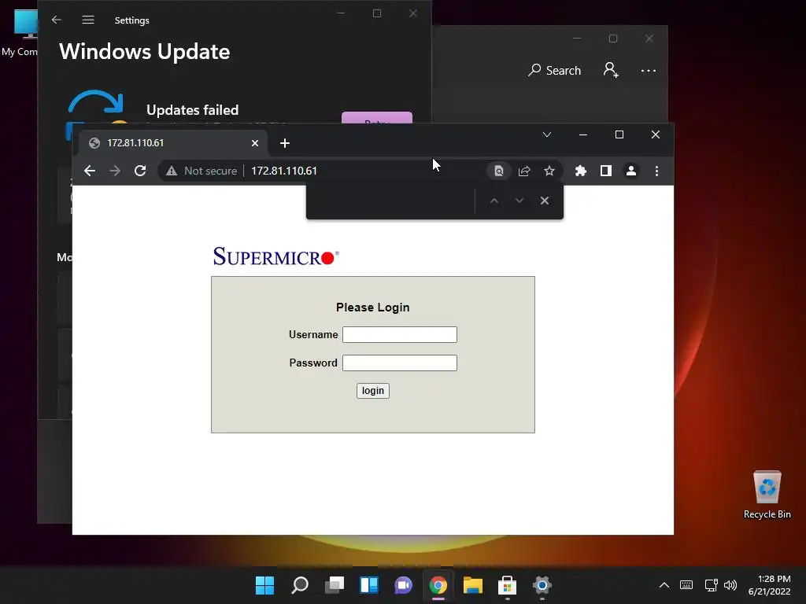806x604 pixels.
Task: Click the login button
Action: coord(372,391)
